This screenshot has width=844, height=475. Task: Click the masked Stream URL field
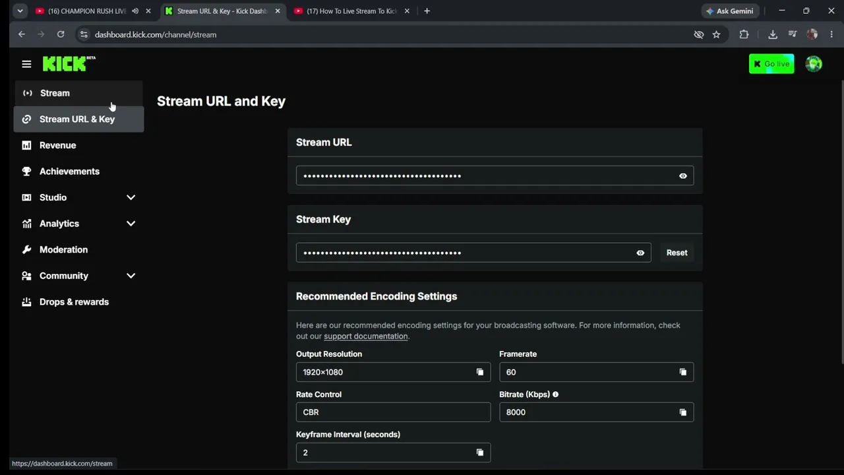(x=495, y=176)
